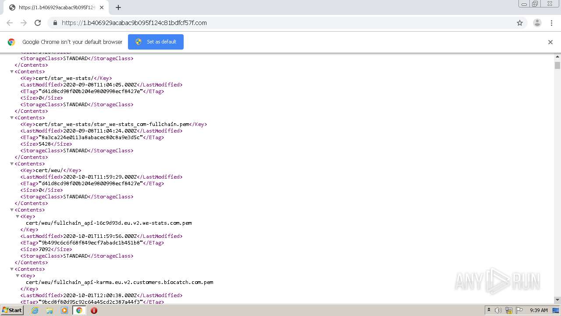The height and width of the screenshot is (316, 561).
Task: Open the Chrome three-dot menu
Action: (x=552, y=23)
